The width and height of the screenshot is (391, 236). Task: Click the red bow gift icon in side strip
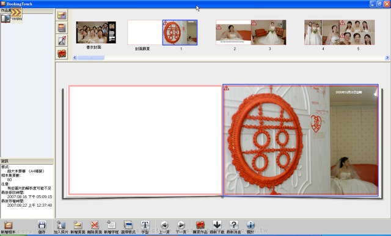point(62,54)
